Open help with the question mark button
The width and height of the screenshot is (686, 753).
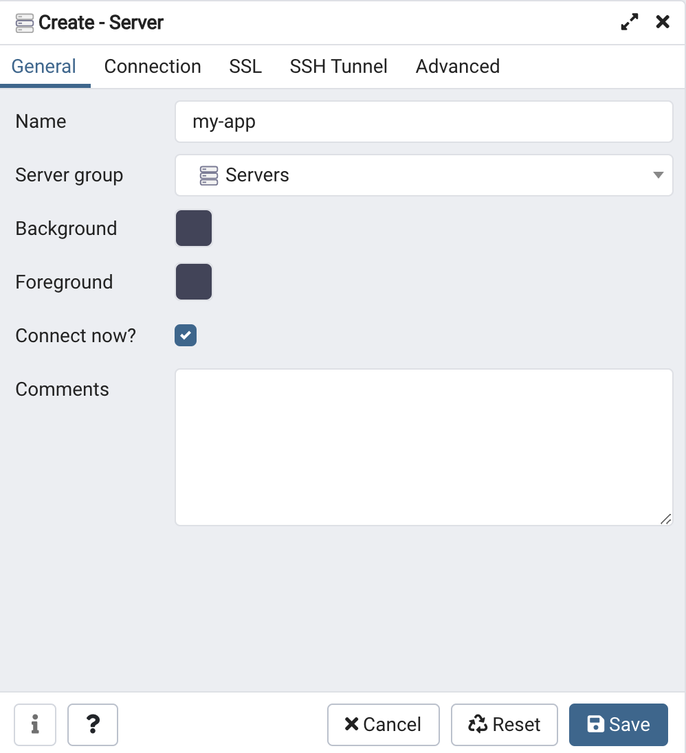click(x=93, y=724)
